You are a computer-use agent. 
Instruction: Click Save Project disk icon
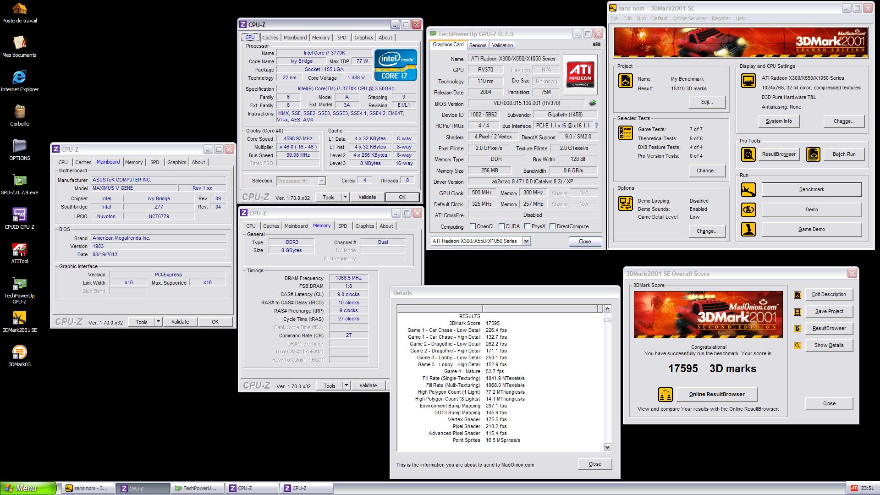(797, 312)
